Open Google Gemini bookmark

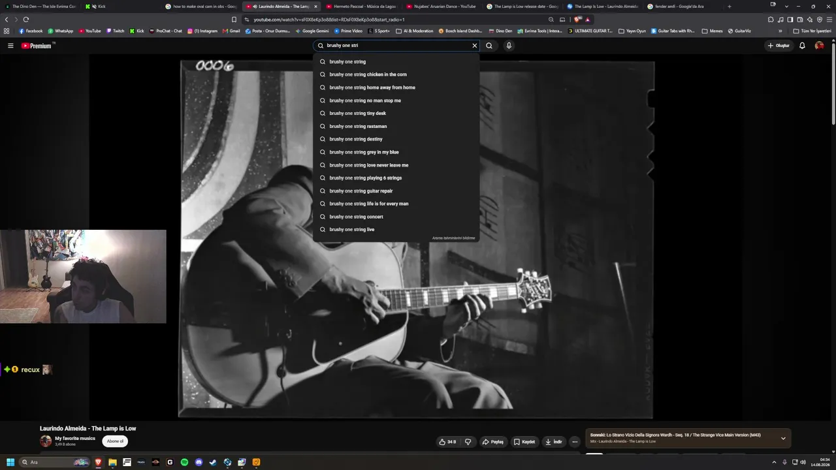312,31
